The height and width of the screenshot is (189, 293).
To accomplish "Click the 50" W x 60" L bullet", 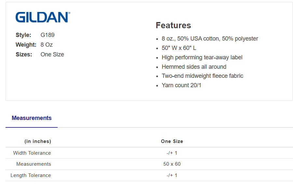I will (179, 48).
